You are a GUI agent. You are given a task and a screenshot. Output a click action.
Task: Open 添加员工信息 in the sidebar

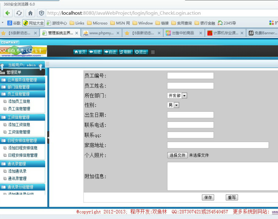point(19,101)
